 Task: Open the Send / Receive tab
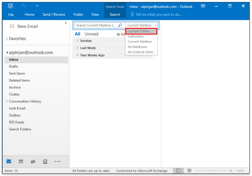point(54,14)
